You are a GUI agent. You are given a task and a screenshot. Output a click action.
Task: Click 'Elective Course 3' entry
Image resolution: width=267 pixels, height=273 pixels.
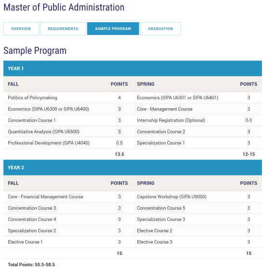coord(155,242)
